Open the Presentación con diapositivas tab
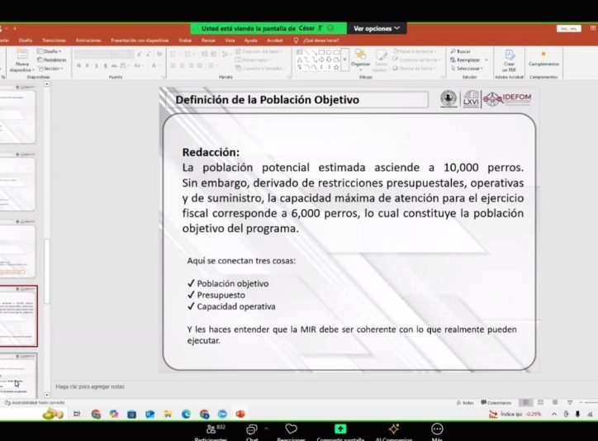The image size is (598, 441). [x=139, y=40]
